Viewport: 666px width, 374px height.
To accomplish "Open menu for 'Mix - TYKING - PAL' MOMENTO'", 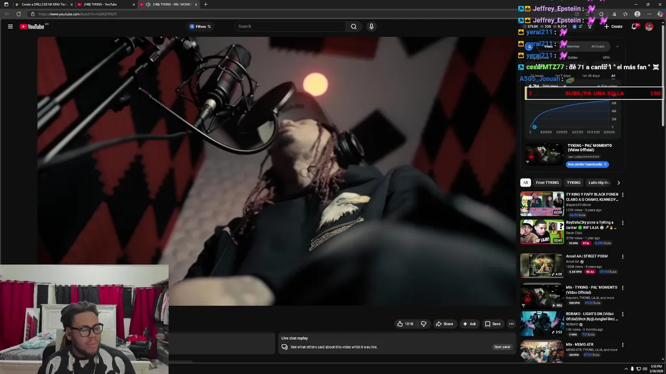I will coord(622,288).
